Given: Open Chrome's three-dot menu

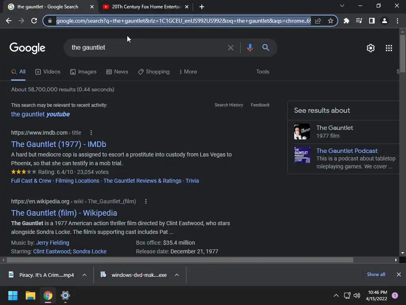Looking at the screenshot, I should (397, 21).
